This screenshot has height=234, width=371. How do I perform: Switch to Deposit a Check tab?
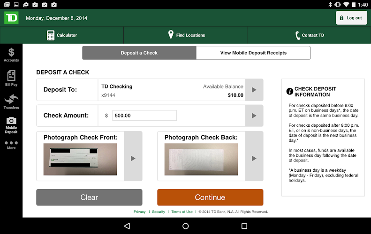click(139, 53)
